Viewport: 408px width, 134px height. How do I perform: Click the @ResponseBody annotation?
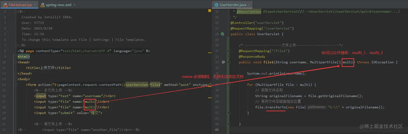point(252,57)
